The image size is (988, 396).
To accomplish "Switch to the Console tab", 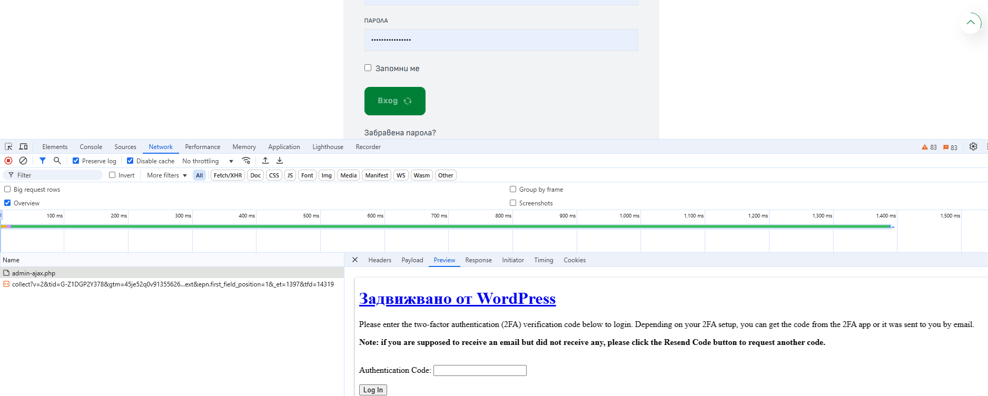I will [x=91, y=147].
